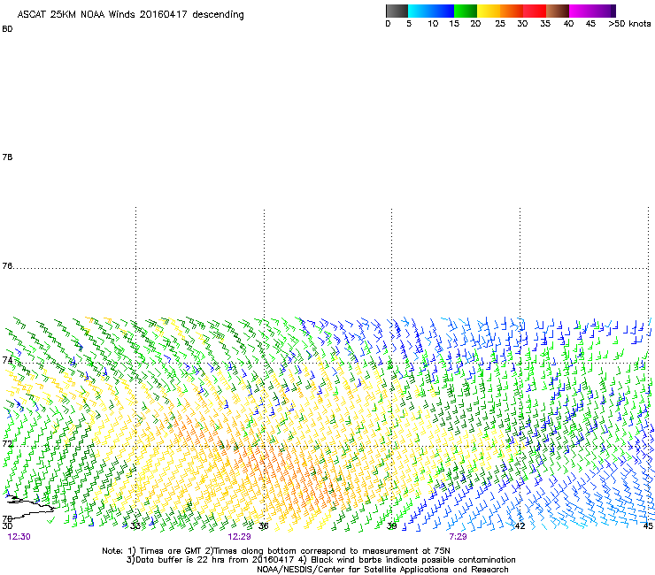Screen dimensions: 655x575
Task: Click the longitude 42 axis label
Action: coord(520,525)
